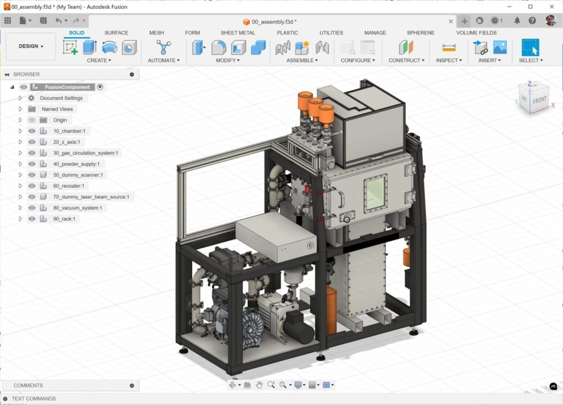Click the Extrude tool icon
The height and width of the screenshot is (405, 563).
(x=90, y=48)
